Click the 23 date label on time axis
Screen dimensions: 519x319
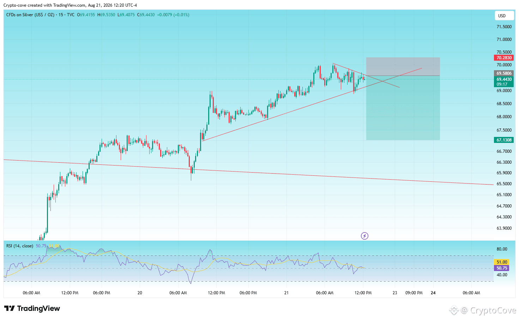point(395,293)
